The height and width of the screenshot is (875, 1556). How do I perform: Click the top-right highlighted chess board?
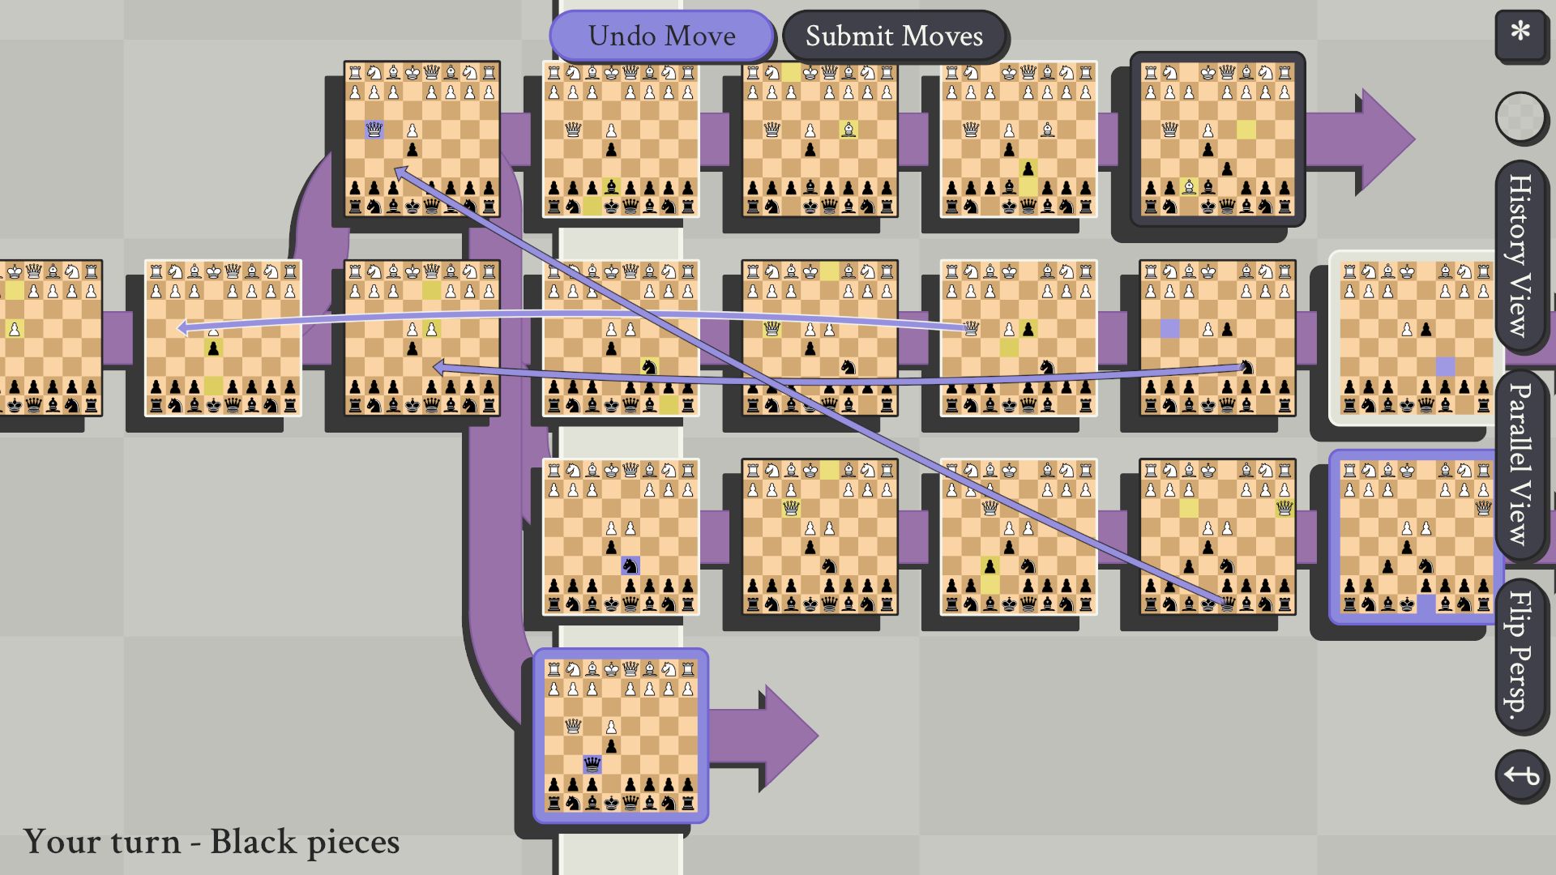(1217, 141)
